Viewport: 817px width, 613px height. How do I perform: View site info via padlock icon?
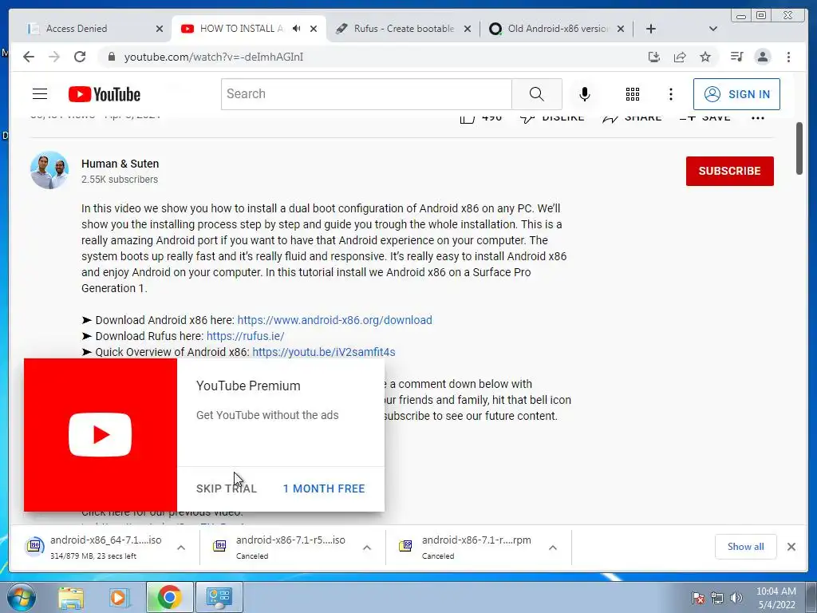[111, 57]
